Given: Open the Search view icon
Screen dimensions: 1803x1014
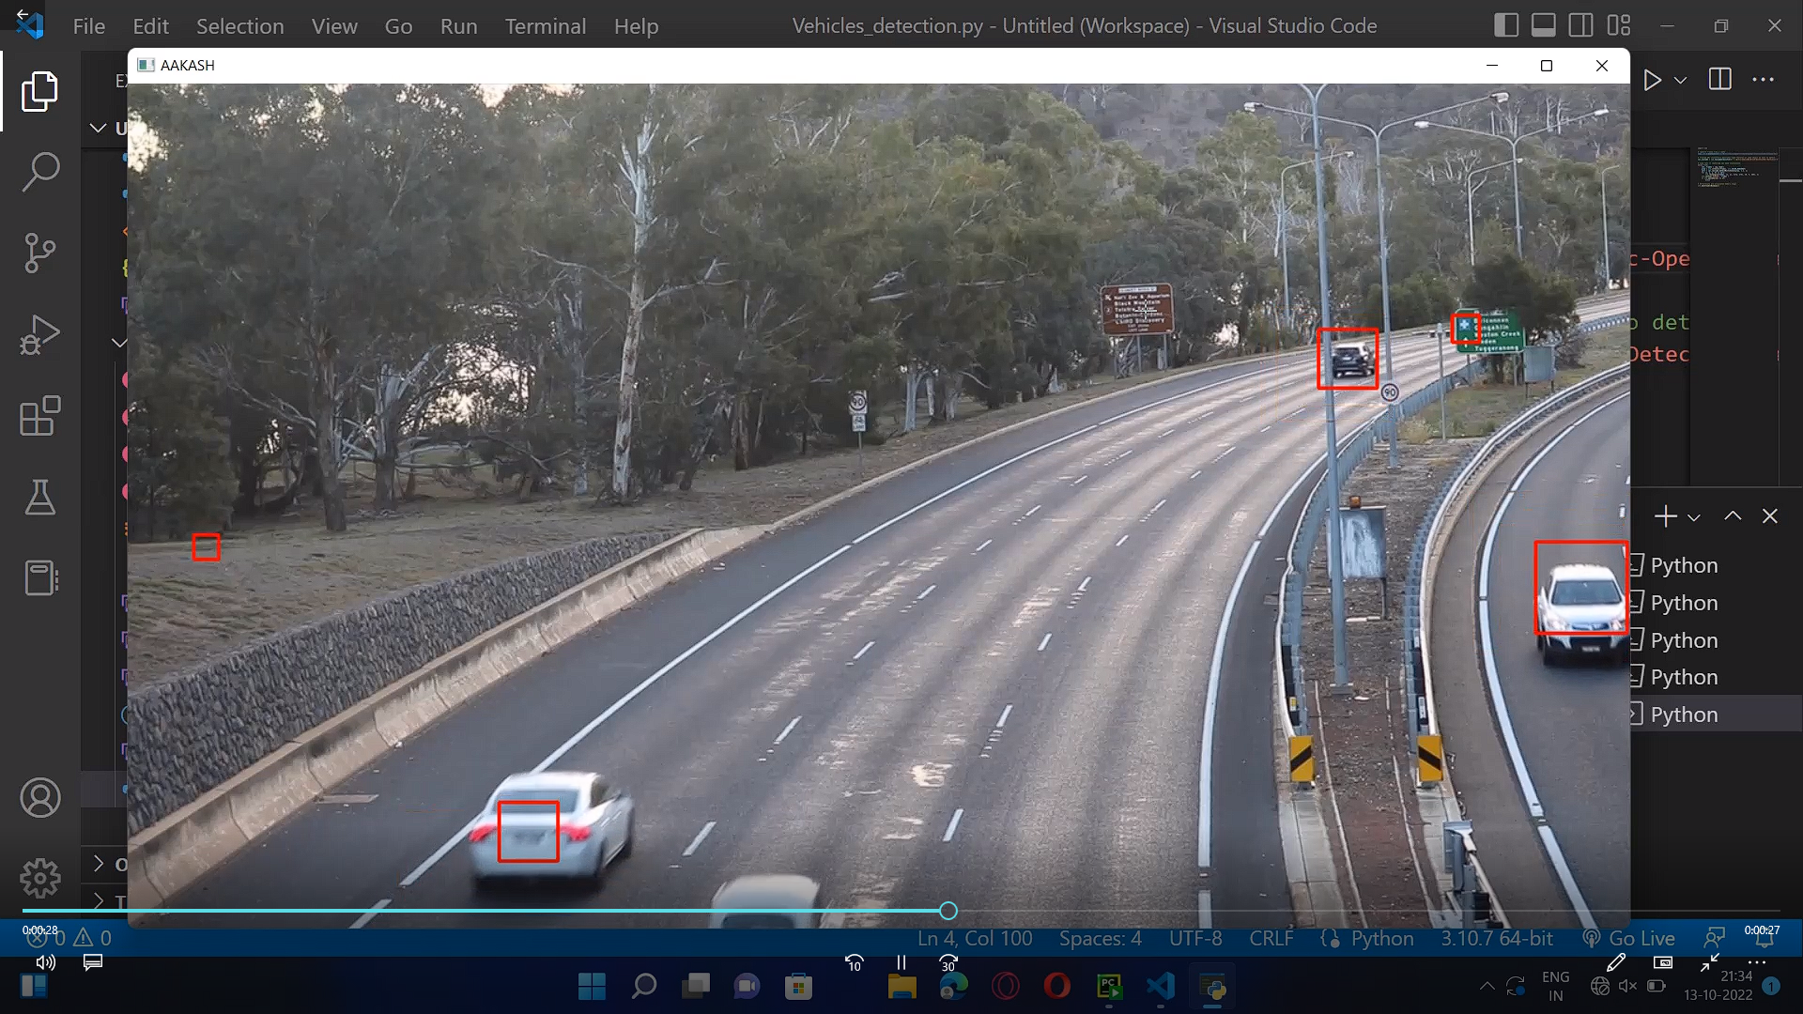Looking at the screenshot, I should [39, 172].
